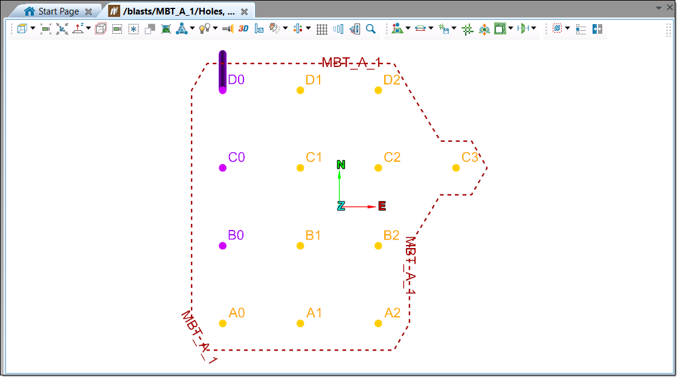Click the overlapping gray squares icon
679x379 pixels.
pyautogui.click(x=150, y=29)
